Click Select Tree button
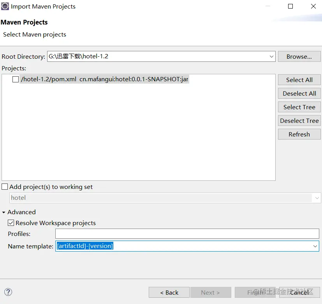 point(299,107)
